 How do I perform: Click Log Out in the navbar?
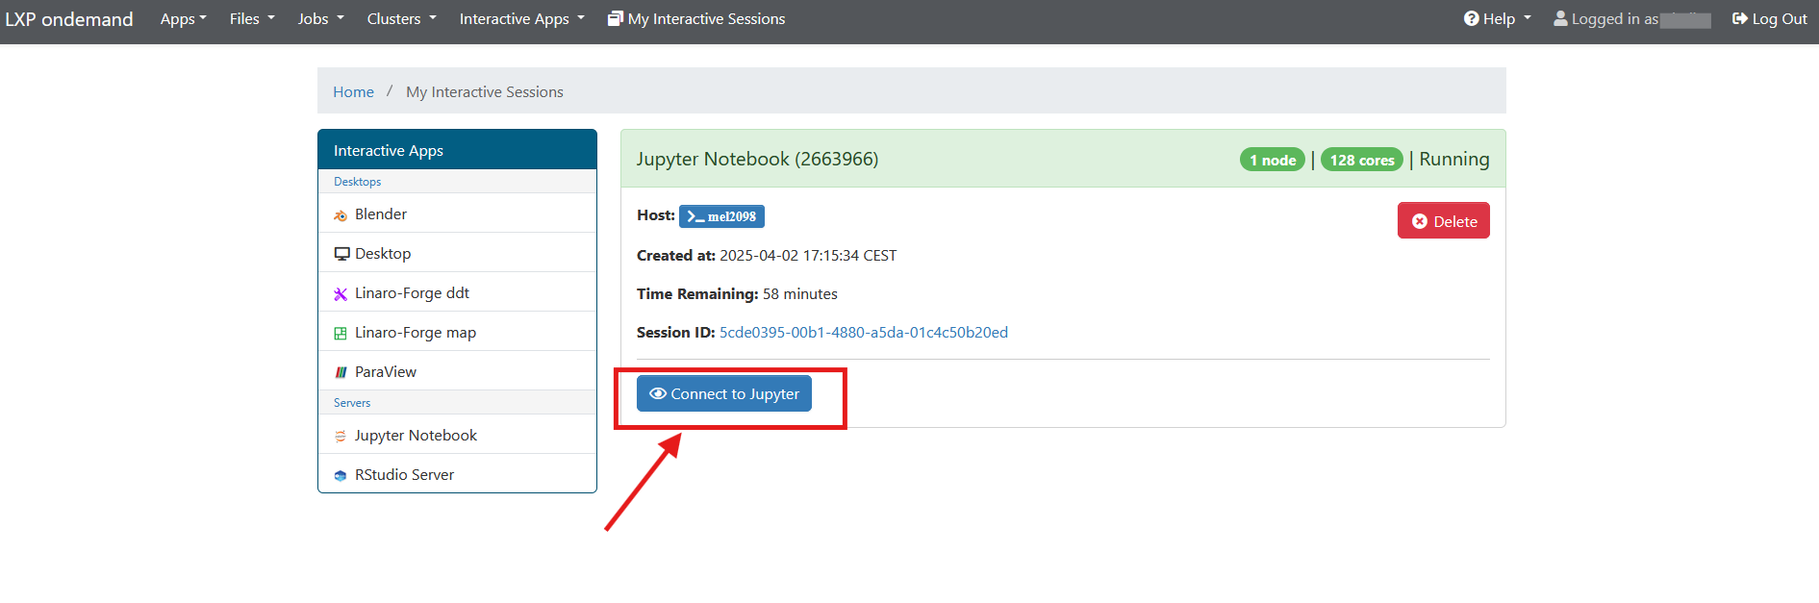[x=1769, y=19]
